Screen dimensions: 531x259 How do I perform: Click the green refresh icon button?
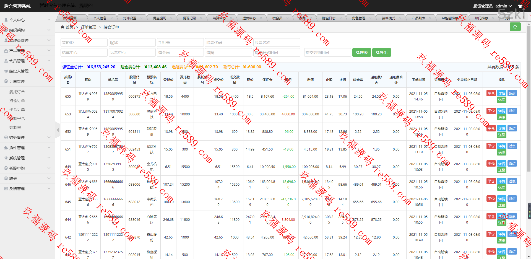[515, 27]
